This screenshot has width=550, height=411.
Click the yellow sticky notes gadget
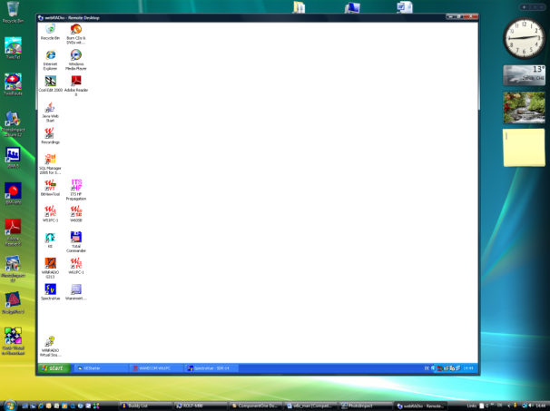(x=525, y=147)
